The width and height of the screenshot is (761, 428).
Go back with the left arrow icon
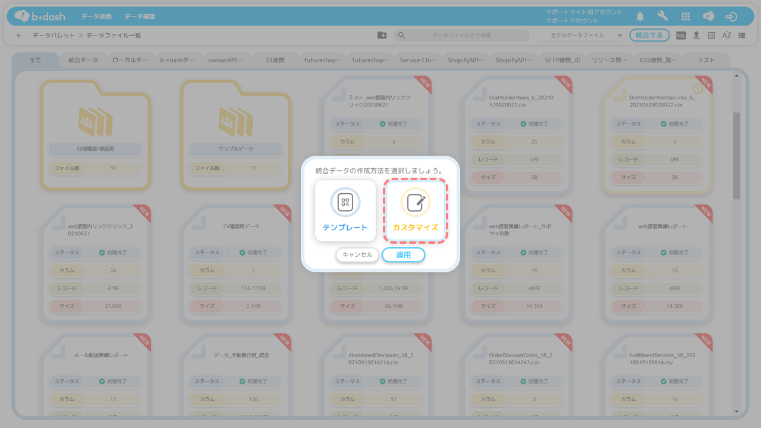[x=19, y=36]
